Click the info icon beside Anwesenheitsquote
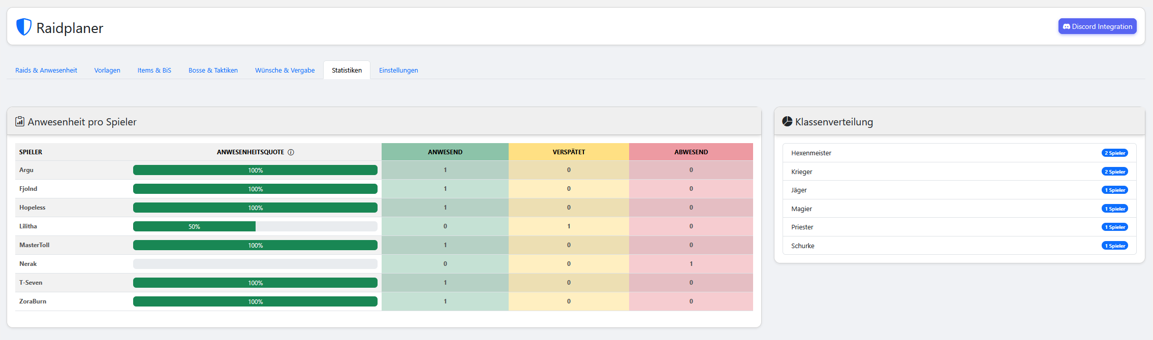Screen dimensions: 1153x340 [x=291, y=152]
